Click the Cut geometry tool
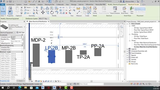Viewport: 160px width, 90px height. tap(27, 10)
